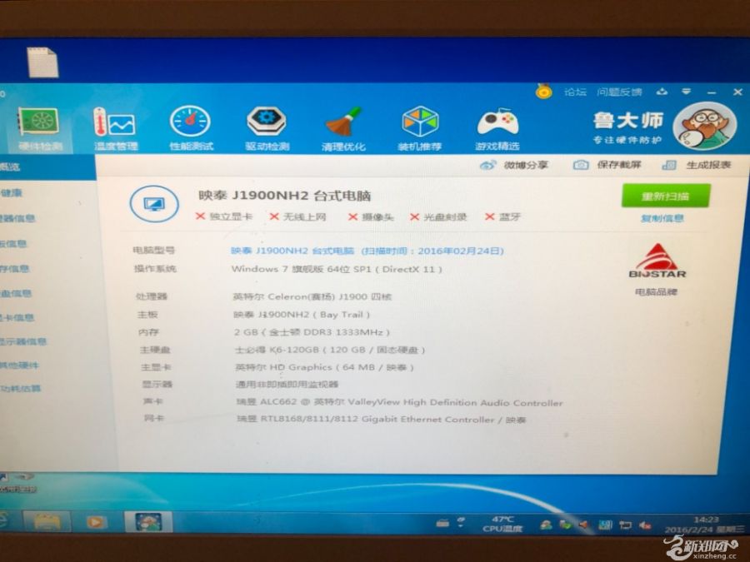Select the 清理优化 cleanup tab
Viewport: 750px width, 562px height.
[x=343, y=128]
